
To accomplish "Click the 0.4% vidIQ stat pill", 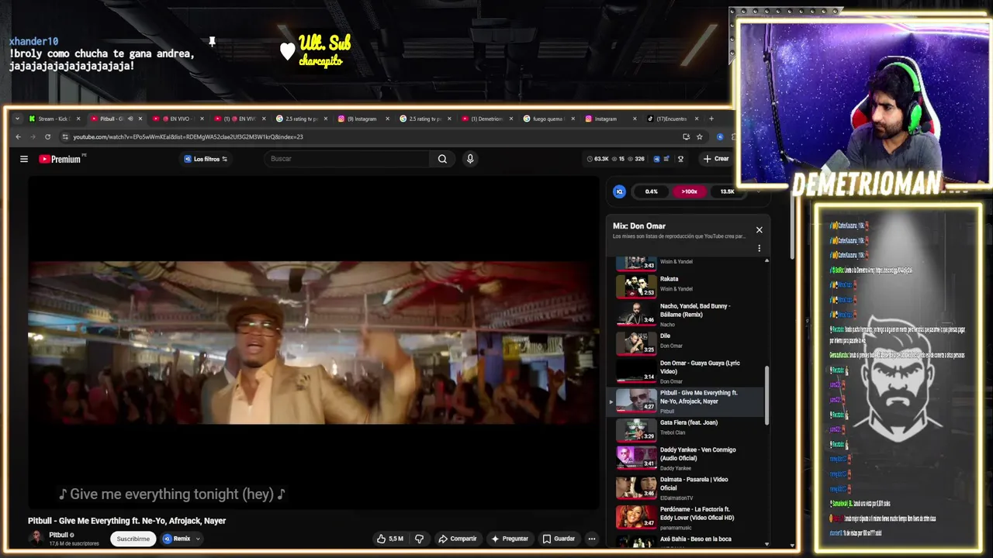I will click(x=651, y=191).
